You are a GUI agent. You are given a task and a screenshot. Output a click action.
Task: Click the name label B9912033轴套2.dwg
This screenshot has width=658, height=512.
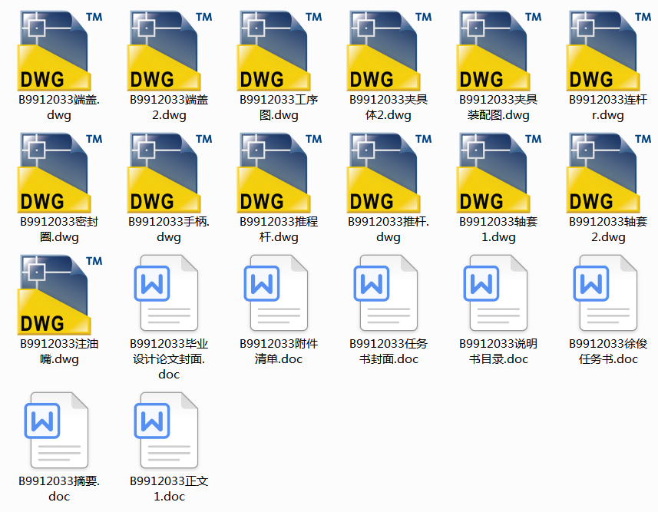point(609,230)
